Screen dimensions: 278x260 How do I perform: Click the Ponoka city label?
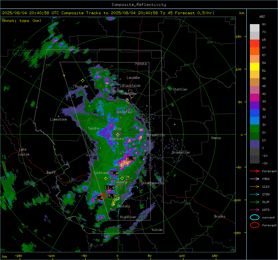(141, 64)
